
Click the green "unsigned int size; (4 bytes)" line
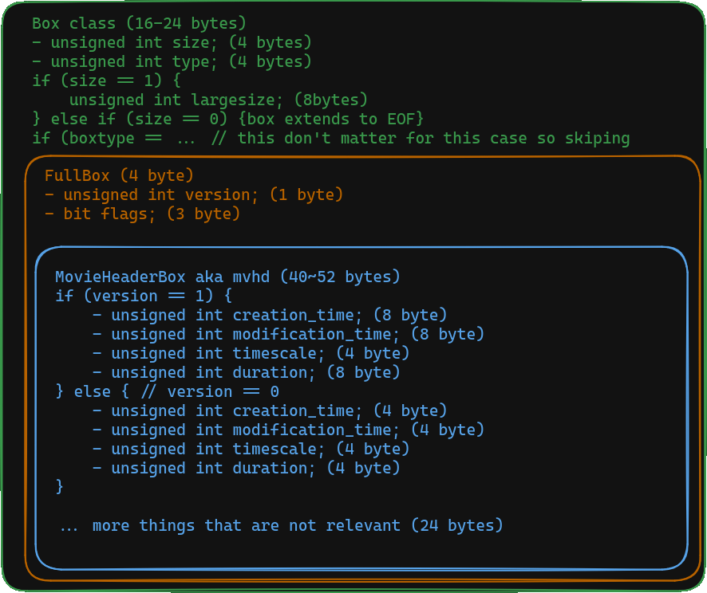172,42
